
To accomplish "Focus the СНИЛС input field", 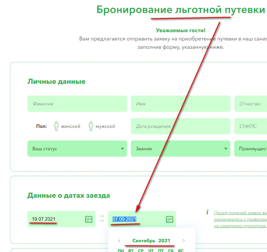I will tap(250, 126).
